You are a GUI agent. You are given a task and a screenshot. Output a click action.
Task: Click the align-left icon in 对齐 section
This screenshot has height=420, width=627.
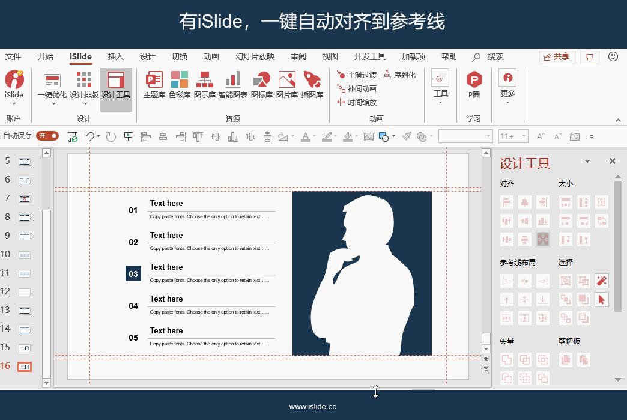click(507, 202)
